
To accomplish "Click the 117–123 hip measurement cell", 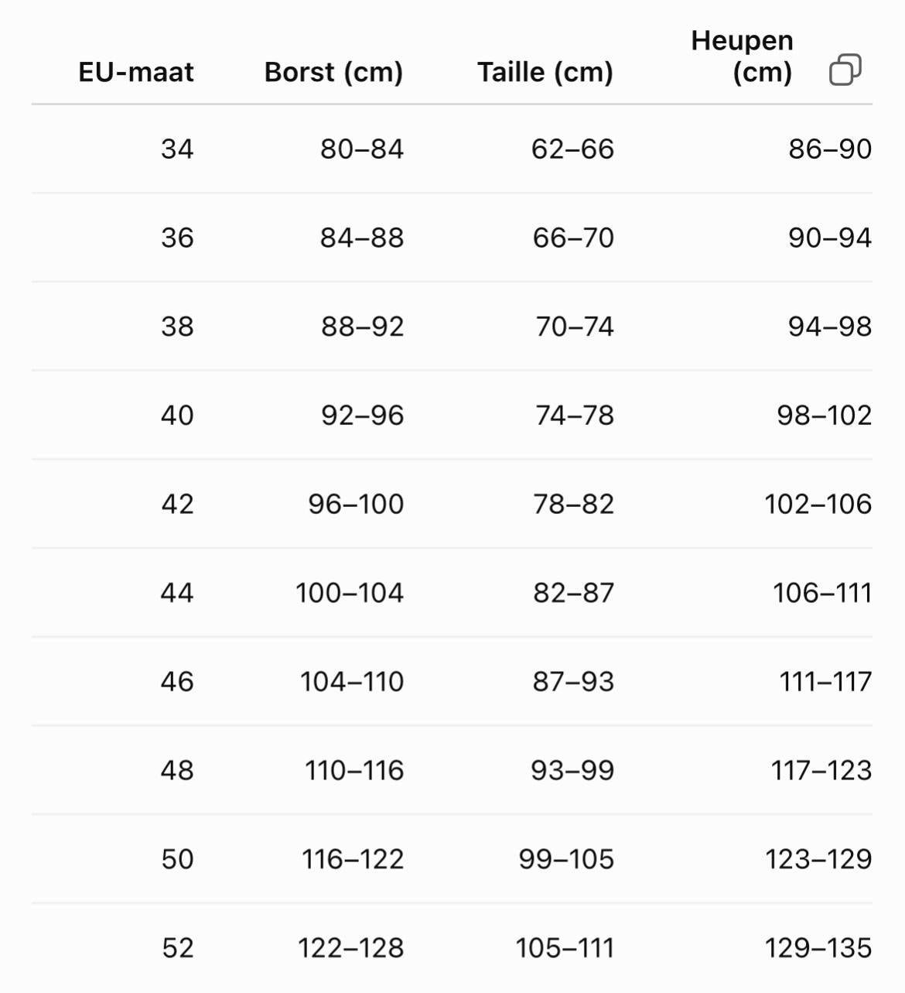I will point(821,771).
